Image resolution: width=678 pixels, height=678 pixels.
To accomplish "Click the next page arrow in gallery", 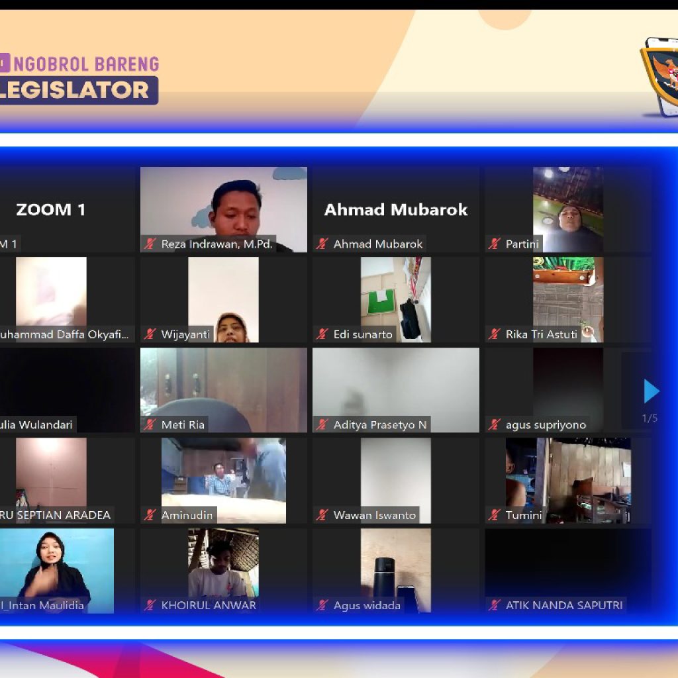I will [652, 391].
